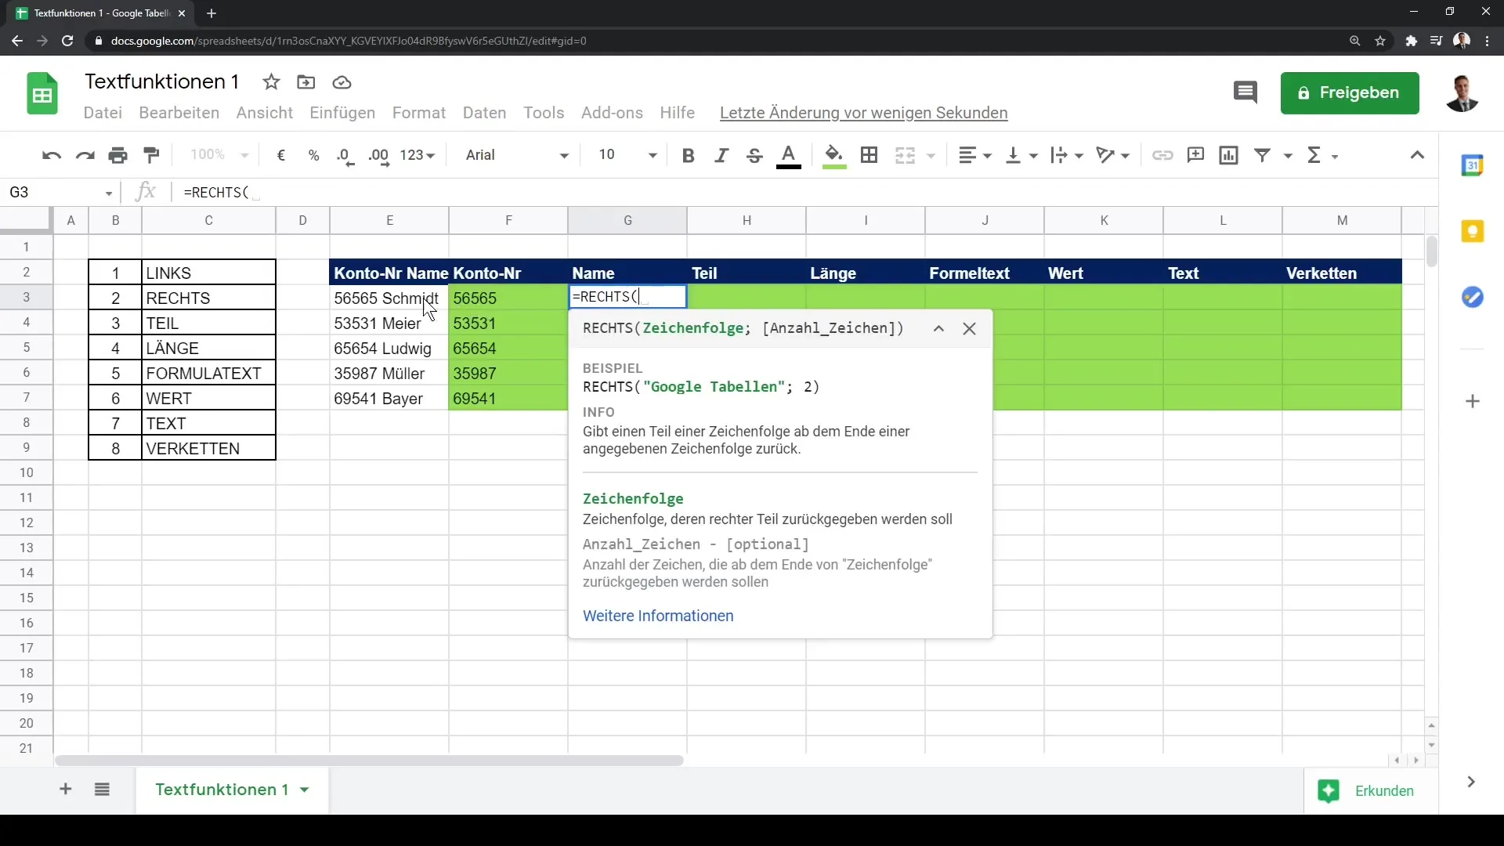Click Letzte Änderung vor wenigen Sekunden link

point(863,113)
